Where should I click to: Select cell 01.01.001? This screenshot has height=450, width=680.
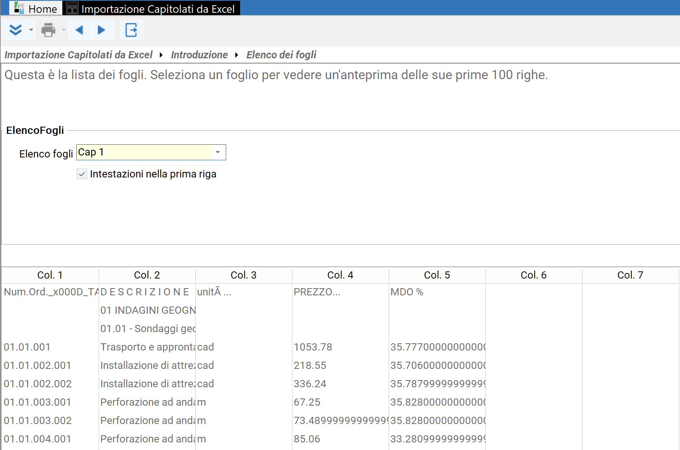click(50, 347)
